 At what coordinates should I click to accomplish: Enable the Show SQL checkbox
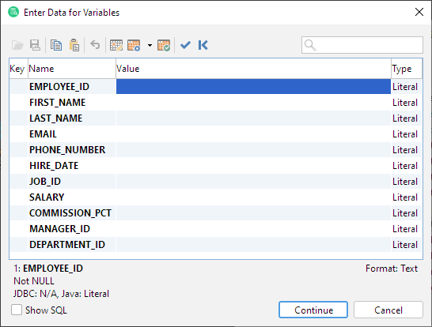tap(17, 310)
